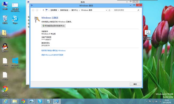Select the Skype desktop shortcut

coord(15,20)
